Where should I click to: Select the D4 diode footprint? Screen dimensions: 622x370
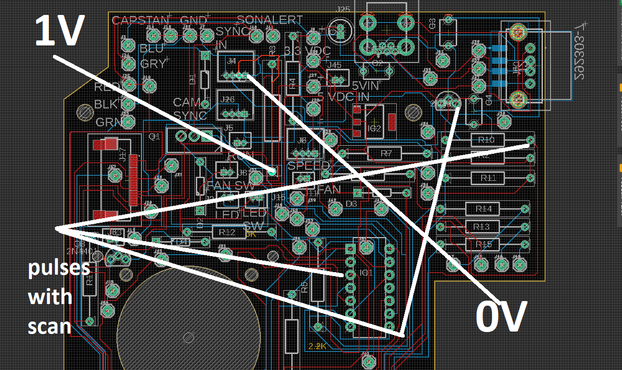point(181,242)
